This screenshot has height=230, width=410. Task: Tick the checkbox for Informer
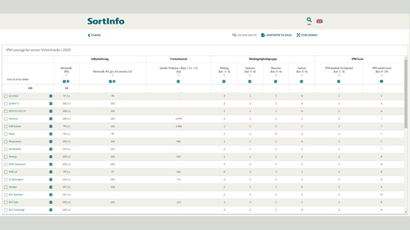[x=6, y=119]
